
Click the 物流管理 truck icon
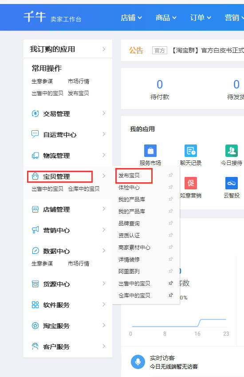tap(35, 155)
